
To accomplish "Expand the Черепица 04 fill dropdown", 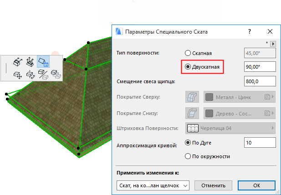I will pos(230,128).
